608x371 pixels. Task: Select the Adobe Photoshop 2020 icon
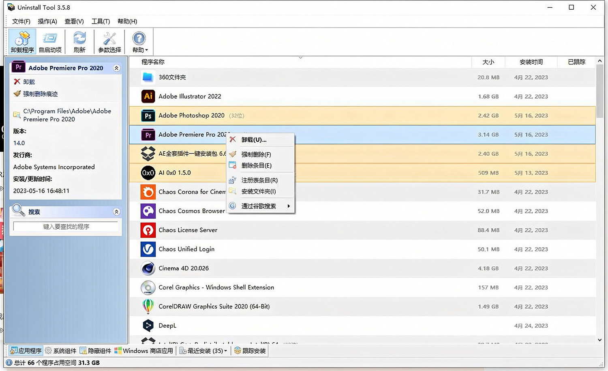148,116
